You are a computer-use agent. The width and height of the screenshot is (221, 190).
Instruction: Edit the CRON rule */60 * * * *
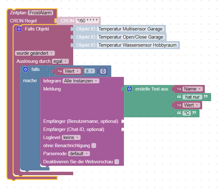[x=87, y=21]
